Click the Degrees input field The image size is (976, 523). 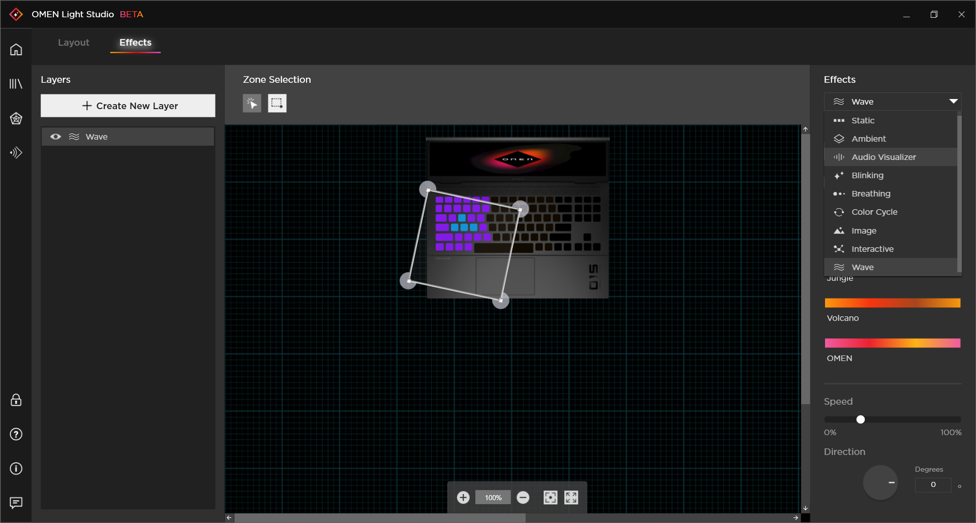tap(933, 484)
